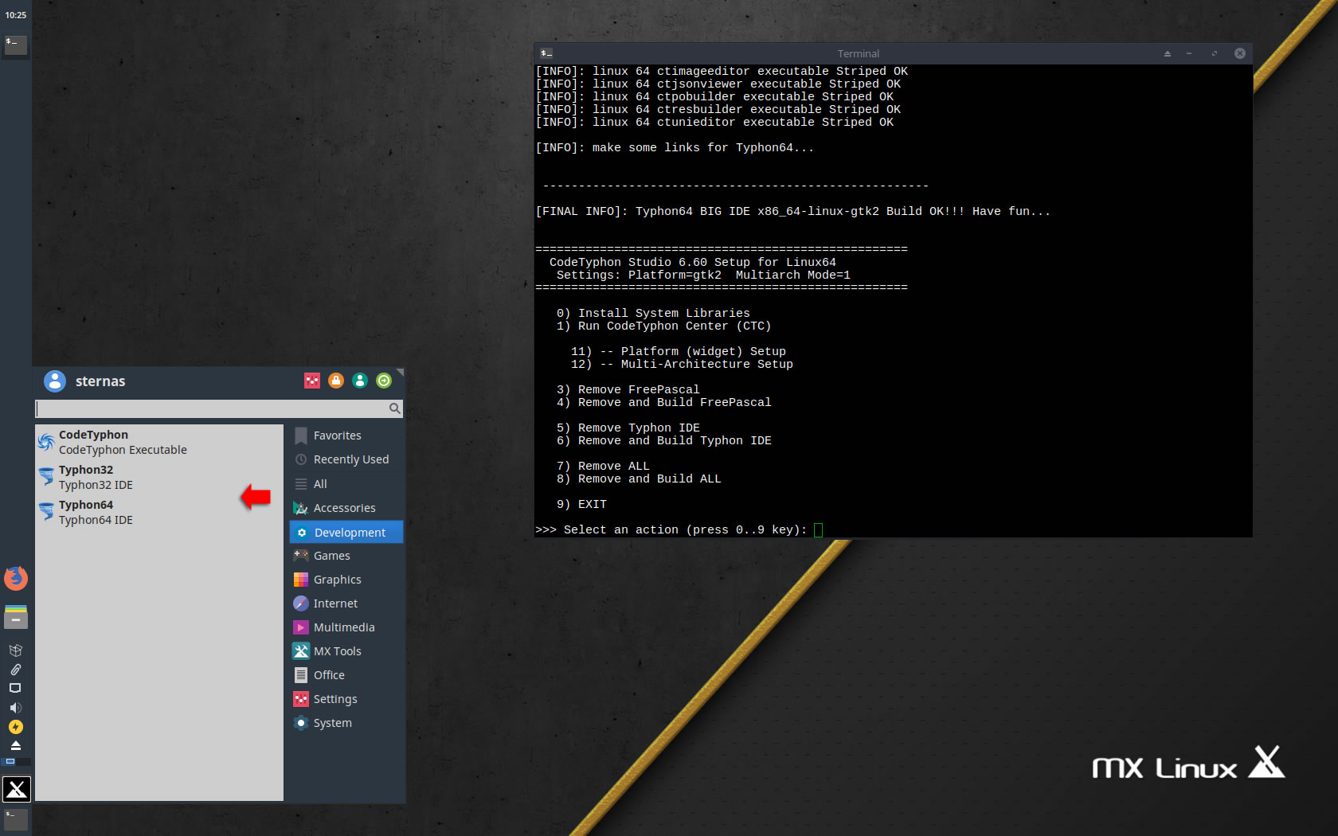Open the file manager panel icon
Screen dimensions: 1338x836
[x=16, y=617]
